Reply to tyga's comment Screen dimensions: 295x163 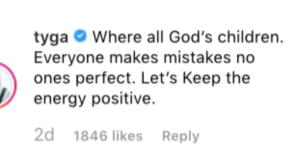pyautogui.click(x=180, y=136)
